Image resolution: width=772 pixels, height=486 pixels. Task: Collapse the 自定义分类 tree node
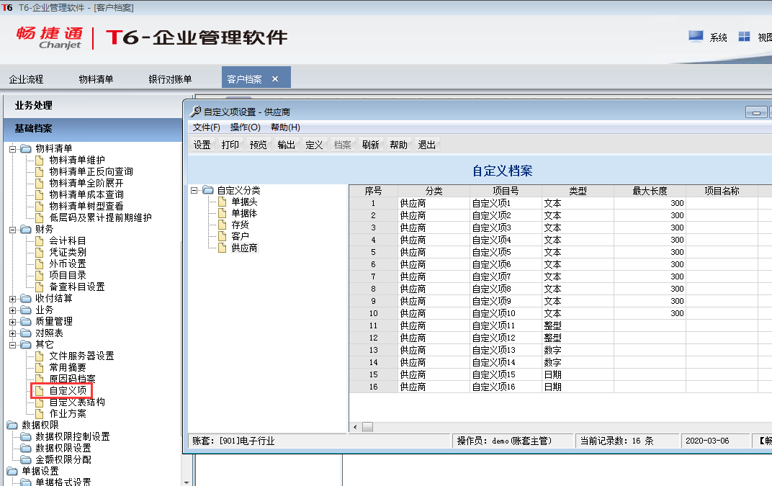coord(194,190)
